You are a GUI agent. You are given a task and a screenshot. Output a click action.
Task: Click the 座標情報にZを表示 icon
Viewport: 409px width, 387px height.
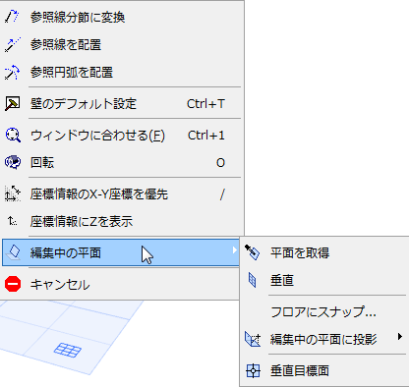click(x=13, y=222)
